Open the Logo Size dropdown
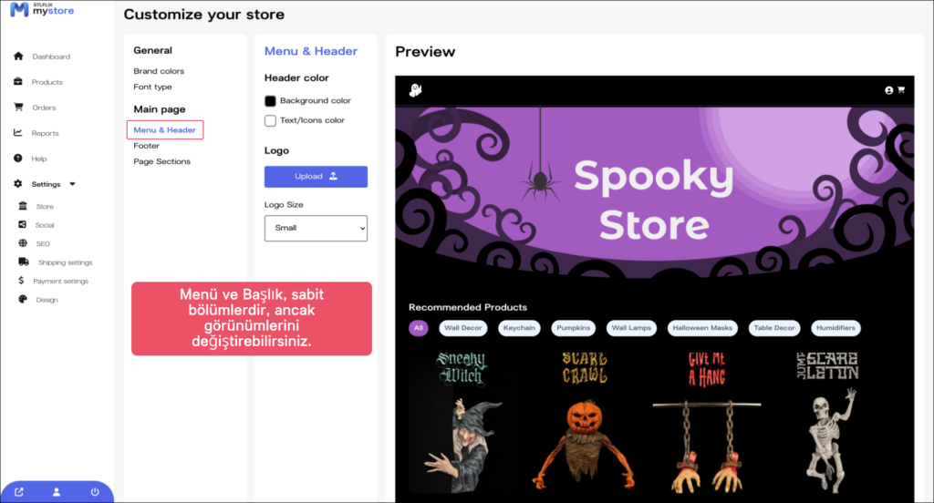 click(316, 228)
